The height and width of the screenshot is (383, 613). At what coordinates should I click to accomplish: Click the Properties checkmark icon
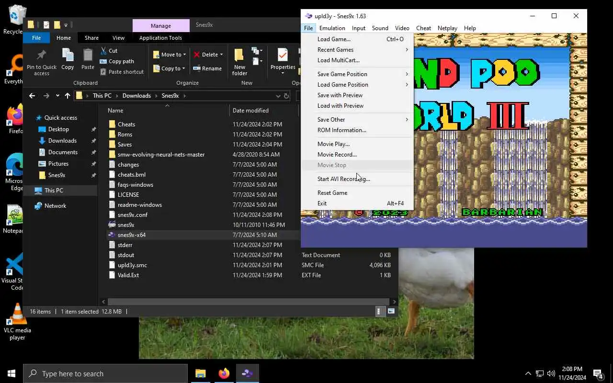[283, 55]
